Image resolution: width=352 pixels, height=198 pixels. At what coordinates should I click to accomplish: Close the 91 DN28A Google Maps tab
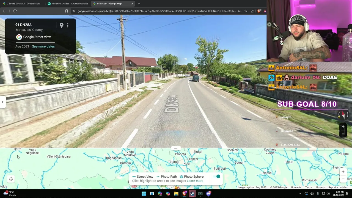pos(132,4)
